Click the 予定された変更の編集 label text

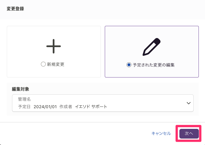[x=154, y=65]
